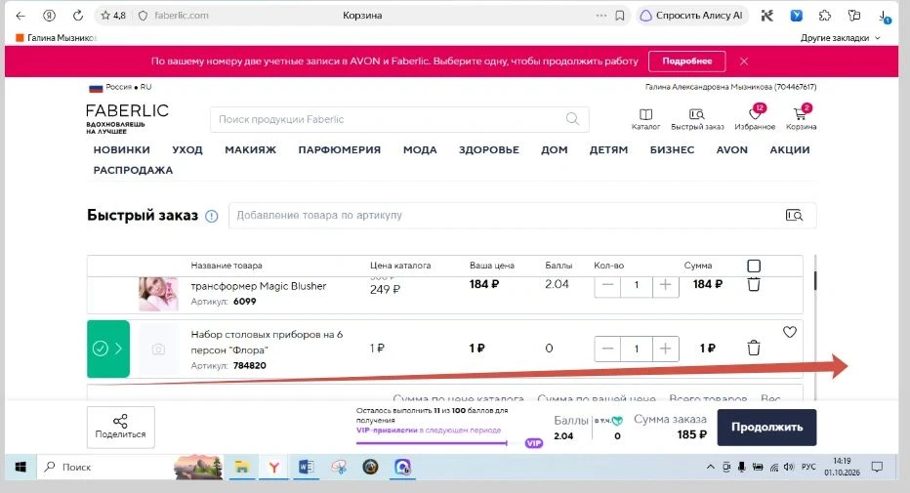910x493 pixels.
Task: Click the magnifier search icon in product search
Action: click(572, 119)
